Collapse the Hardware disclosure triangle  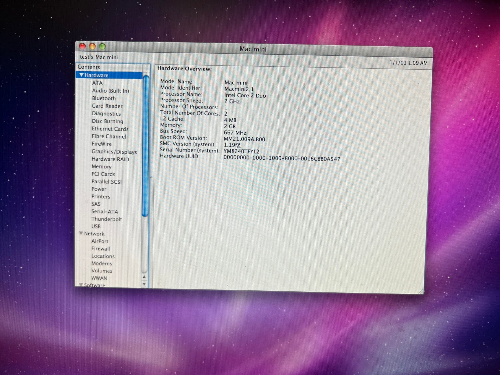(82, 75)
